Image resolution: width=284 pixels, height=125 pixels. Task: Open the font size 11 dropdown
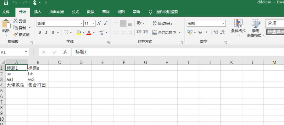tap(93, 24)
